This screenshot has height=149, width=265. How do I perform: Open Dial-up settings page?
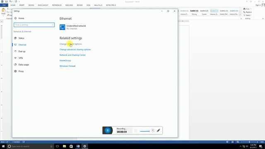tap(22, 51)
